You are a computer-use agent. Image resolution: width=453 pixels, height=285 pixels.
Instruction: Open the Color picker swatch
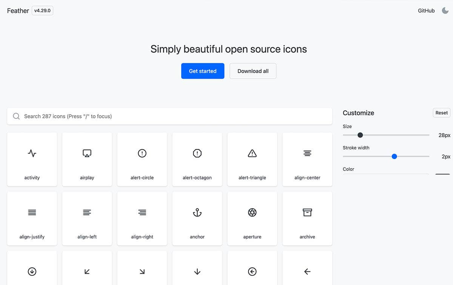tap(442, 174)
